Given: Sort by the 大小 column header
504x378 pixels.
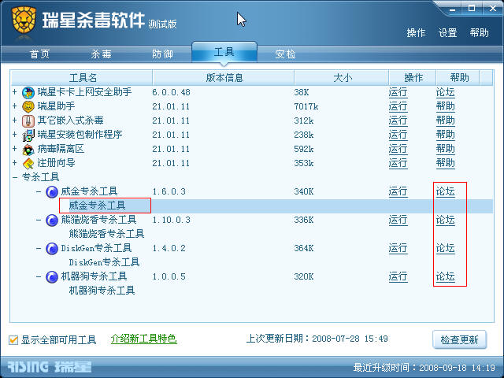Looking at the screenshot, I should click(x=342, y=78).
